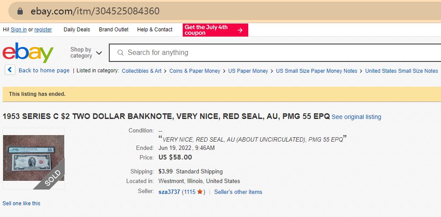
Task: Click the register link
Action: pos(43,30)
